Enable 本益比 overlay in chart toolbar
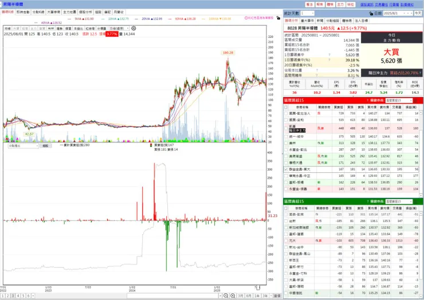Screen dimensions: 424x300 pyautogui.click(x=78, y=29)
